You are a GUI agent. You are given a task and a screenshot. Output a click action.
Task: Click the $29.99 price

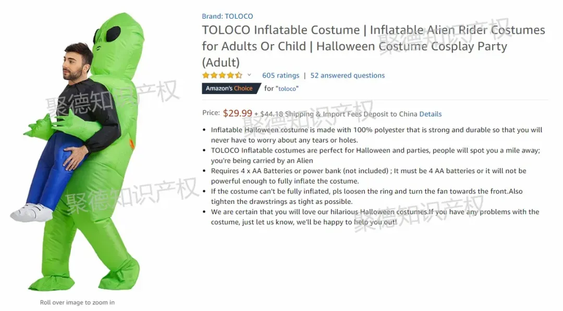click(237, 113)
